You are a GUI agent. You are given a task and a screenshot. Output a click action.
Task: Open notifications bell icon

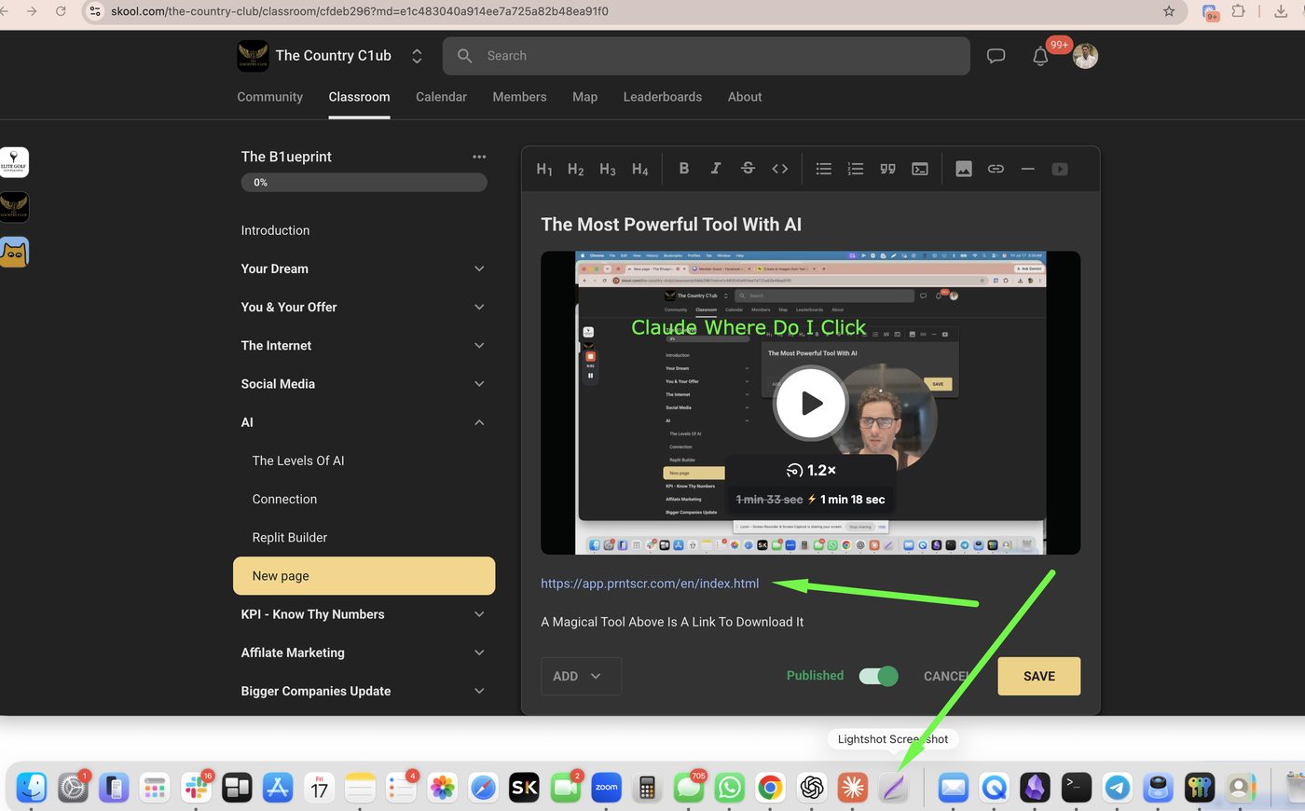tap(1040, 56)
